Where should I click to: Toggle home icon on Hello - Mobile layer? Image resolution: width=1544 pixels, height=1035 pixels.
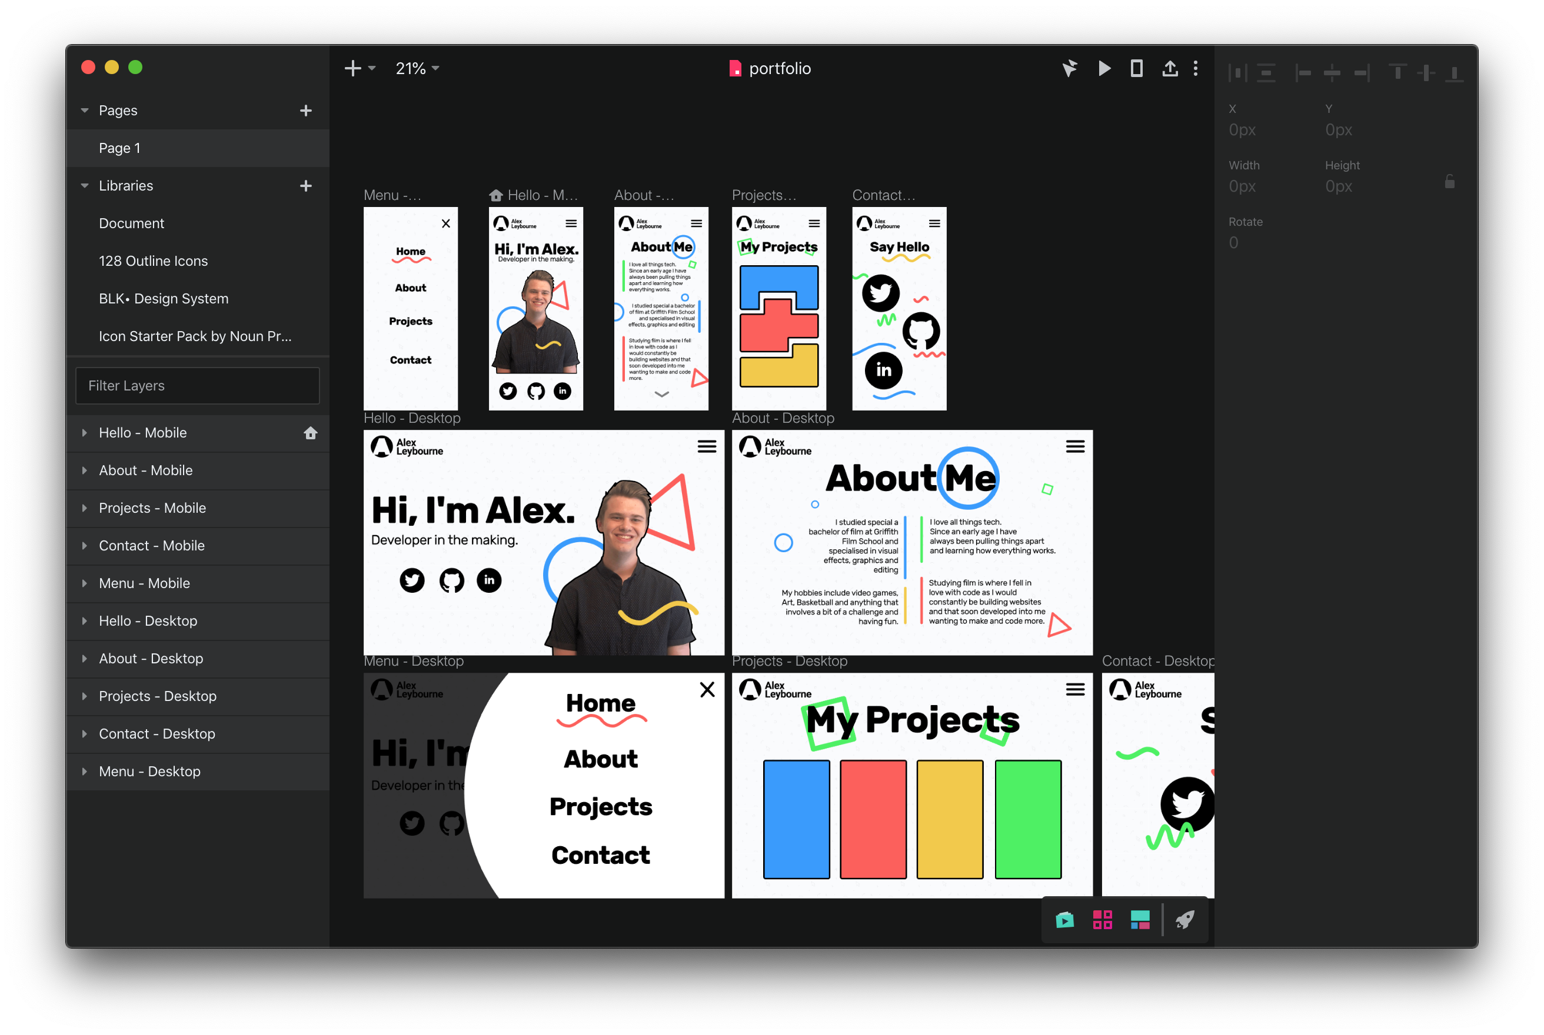pyautogui.click(x=310, y=433)
